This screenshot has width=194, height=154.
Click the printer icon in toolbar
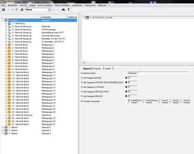pyautogui.click(x=22, y=10)
